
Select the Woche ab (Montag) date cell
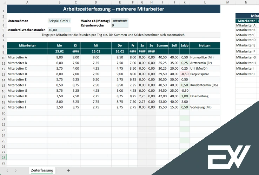[120, 21]
